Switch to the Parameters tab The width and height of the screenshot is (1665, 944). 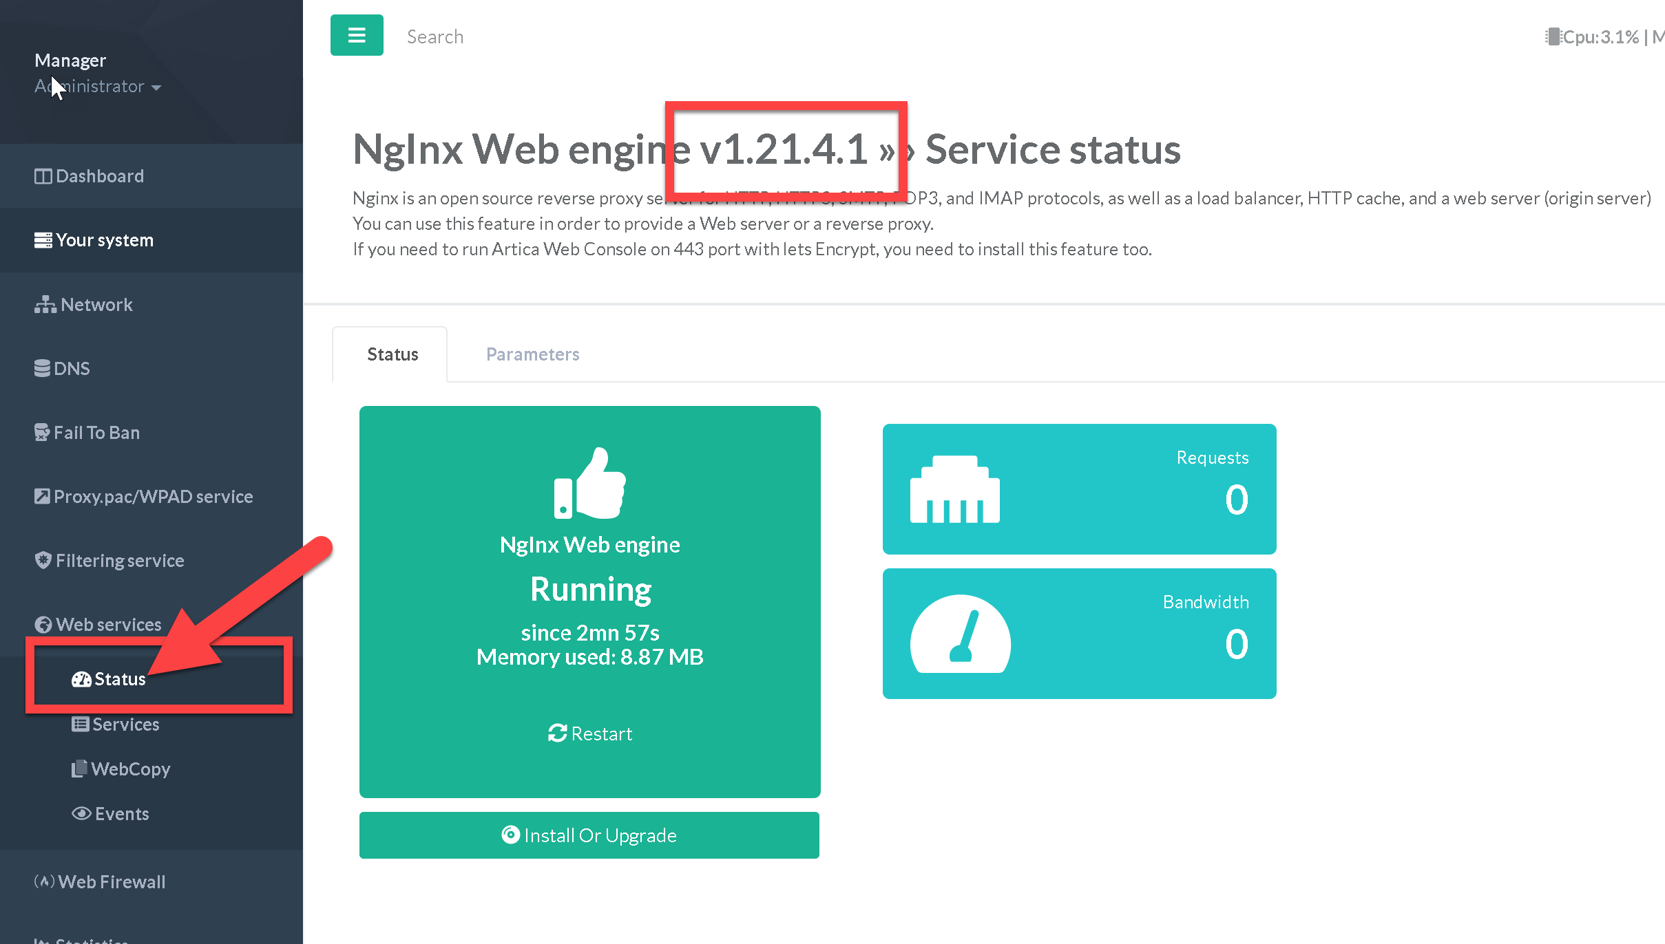(x=532, y=354)
